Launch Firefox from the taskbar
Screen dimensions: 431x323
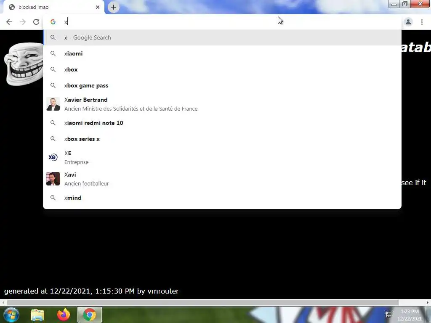click(64, 315)
